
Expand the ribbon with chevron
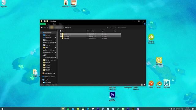[x=143, y=24]
